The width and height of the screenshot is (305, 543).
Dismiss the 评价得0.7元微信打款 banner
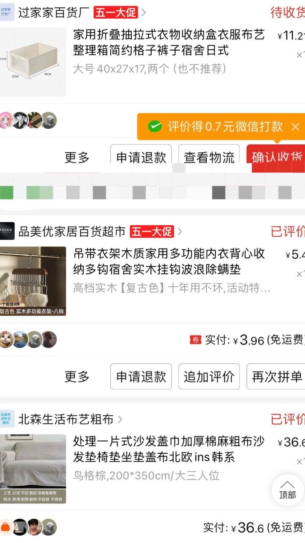pos(295,126)
